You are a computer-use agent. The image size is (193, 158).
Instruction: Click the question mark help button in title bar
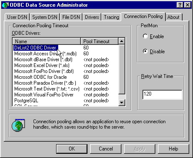point(180,5)
